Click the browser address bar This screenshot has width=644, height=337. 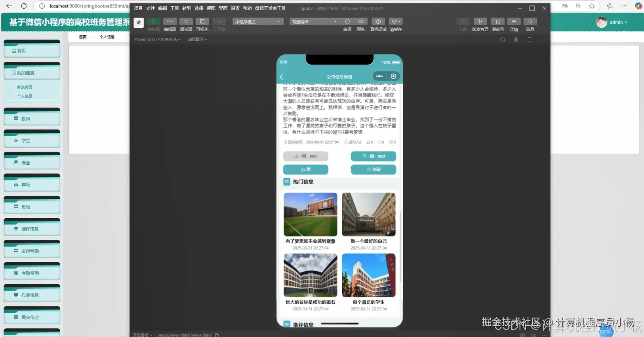click(90, 6)
